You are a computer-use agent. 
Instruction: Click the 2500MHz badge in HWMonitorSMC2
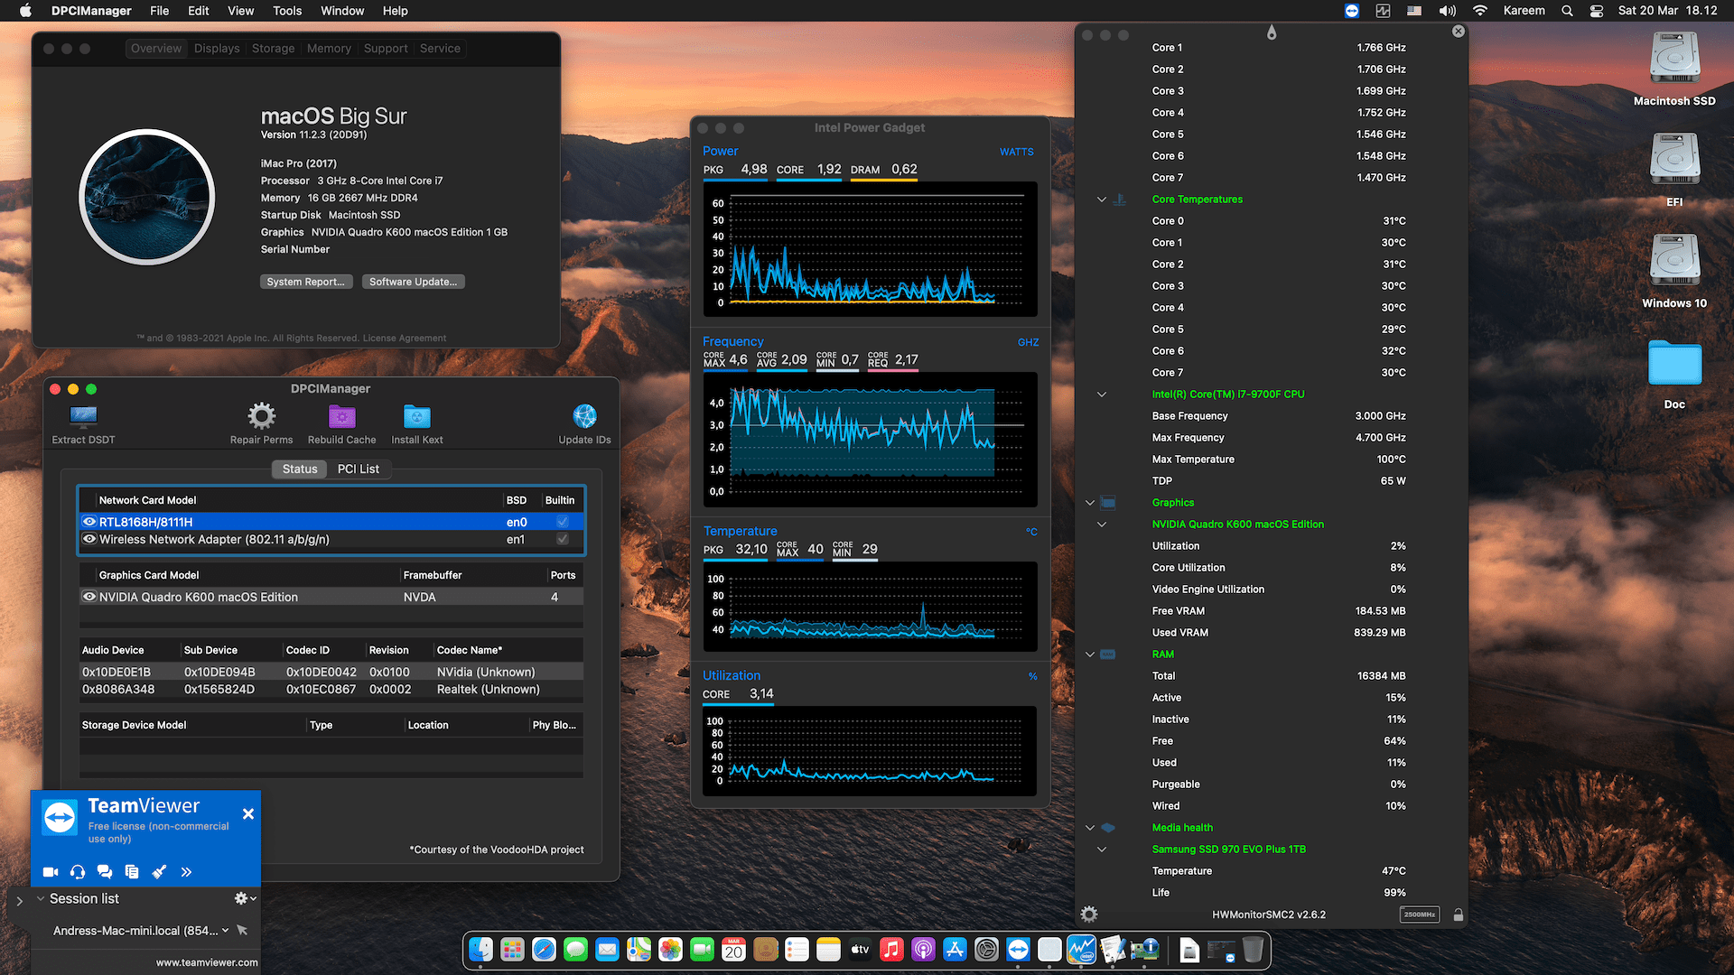coord(1420,915)
